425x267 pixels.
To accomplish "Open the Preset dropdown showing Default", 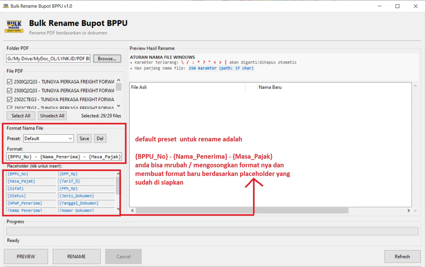I will pyautogui.click(x=49, y=139).
